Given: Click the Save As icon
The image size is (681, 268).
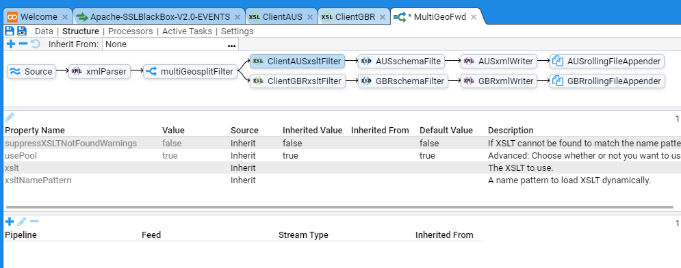Looking at the screenshot, I should (x=22, y=31).
